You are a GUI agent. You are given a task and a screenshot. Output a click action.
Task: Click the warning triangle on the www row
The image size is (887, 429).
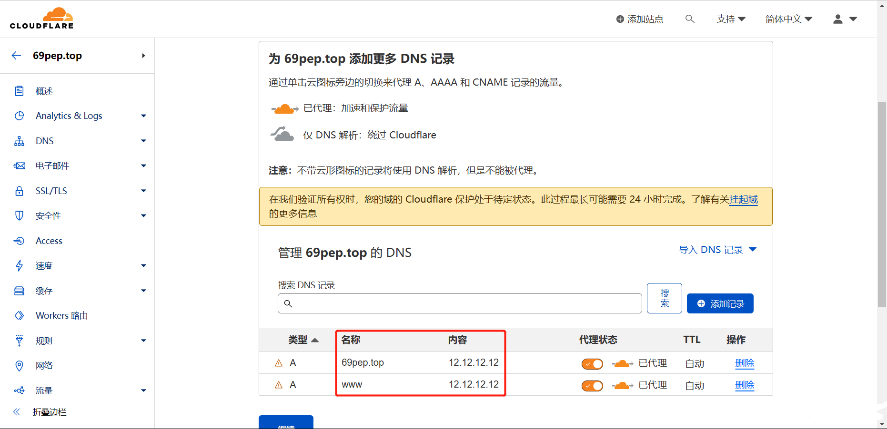[279, 385]
